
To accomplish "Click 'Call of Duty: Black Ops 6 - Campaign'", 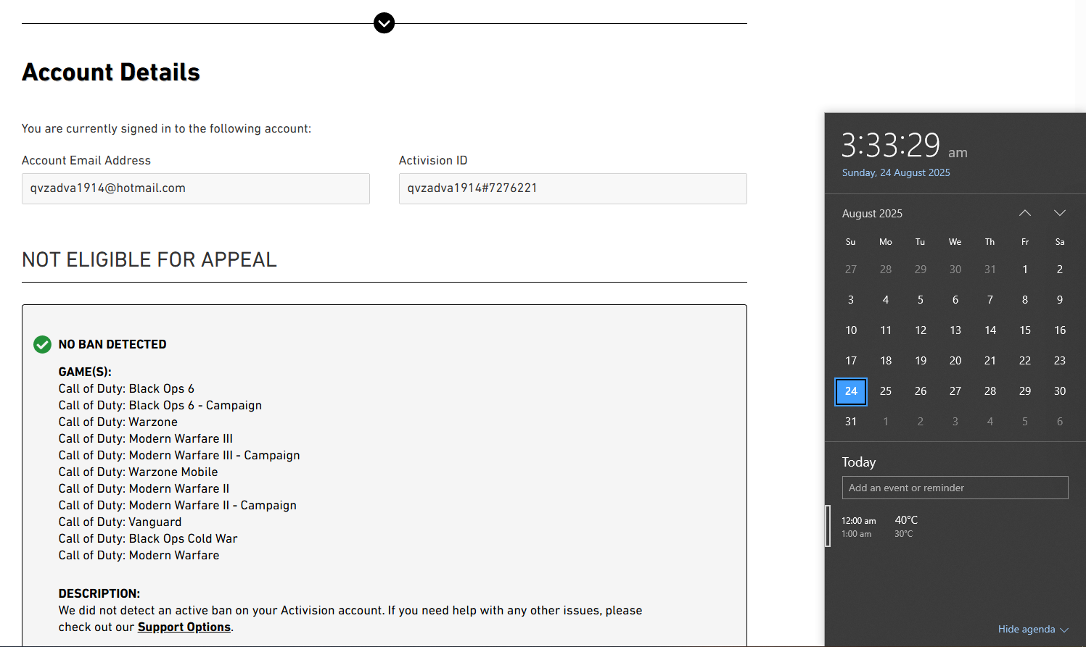I will click(x=160, y=405).
